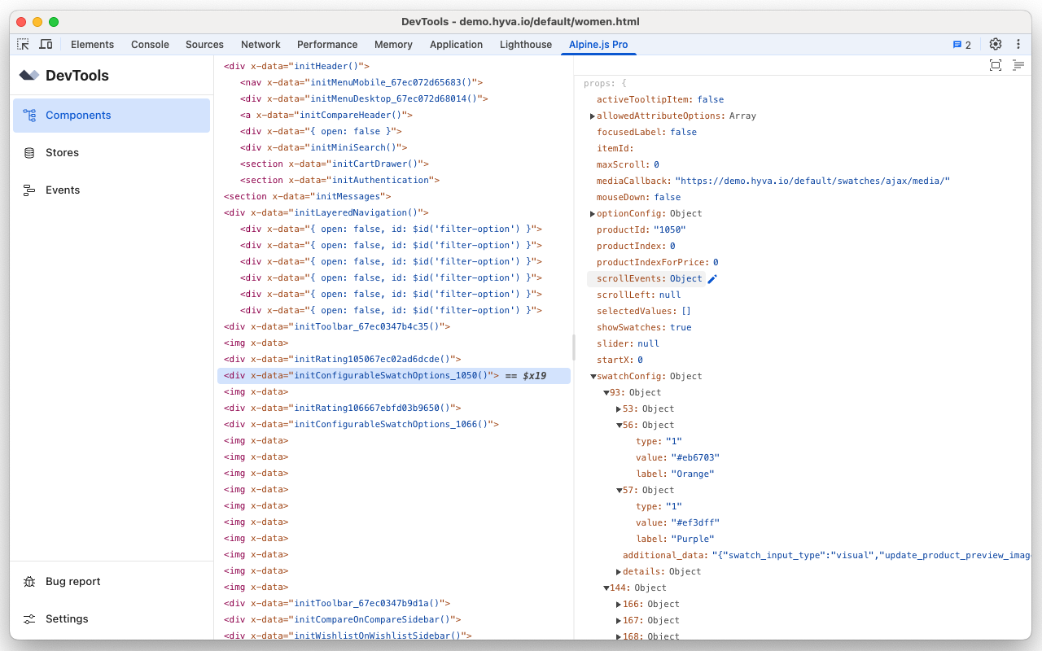Switch to the Console tab
The width and height of the screenshot is (1042, 651).
(x=150, y=44)
